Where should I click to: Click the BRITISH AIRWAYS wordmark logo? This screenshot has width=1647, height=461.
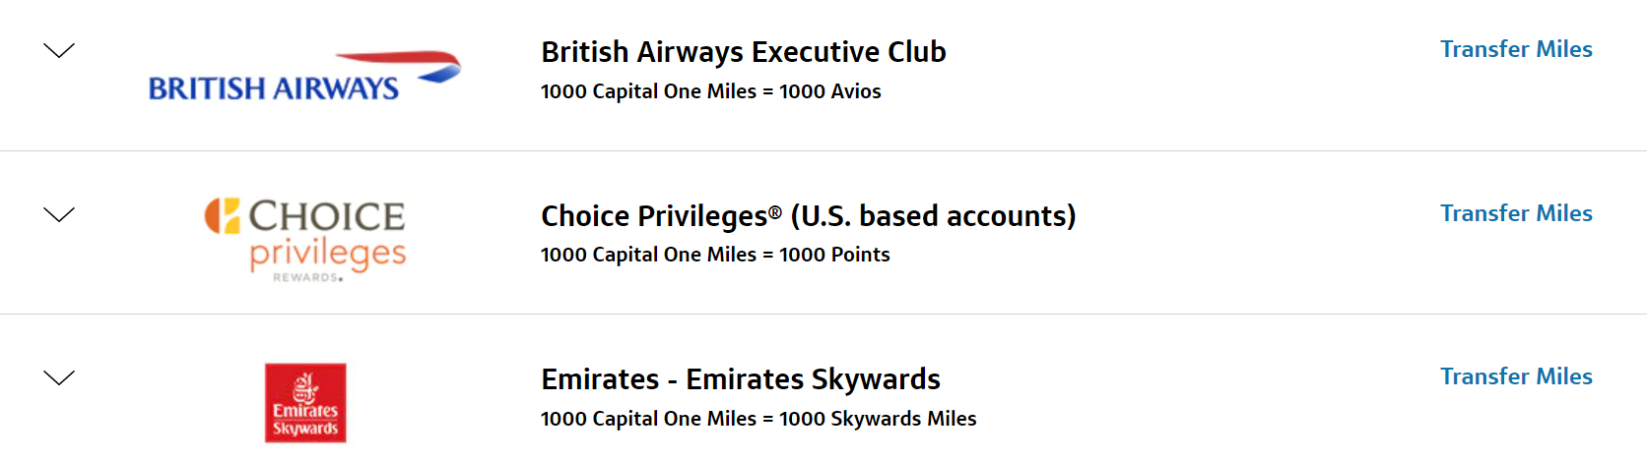[274, 88]
